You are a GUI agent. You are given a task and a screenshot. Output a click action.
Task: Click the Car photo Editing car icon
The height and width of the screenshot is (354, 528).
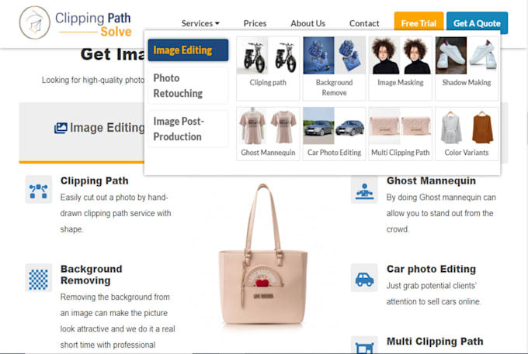point(364,278)
